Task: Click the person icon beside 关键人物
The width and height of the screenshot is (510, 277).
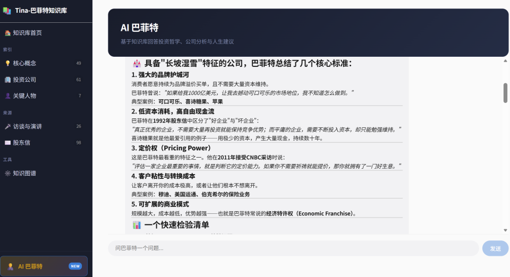Action: point(7,96)
